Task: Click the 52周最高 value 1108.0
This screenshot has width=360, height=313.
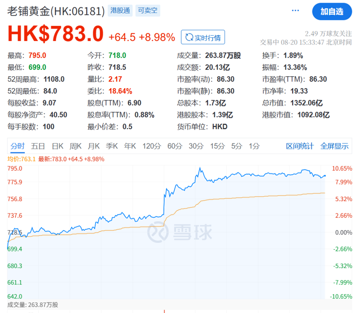Action: coord(54,79)
